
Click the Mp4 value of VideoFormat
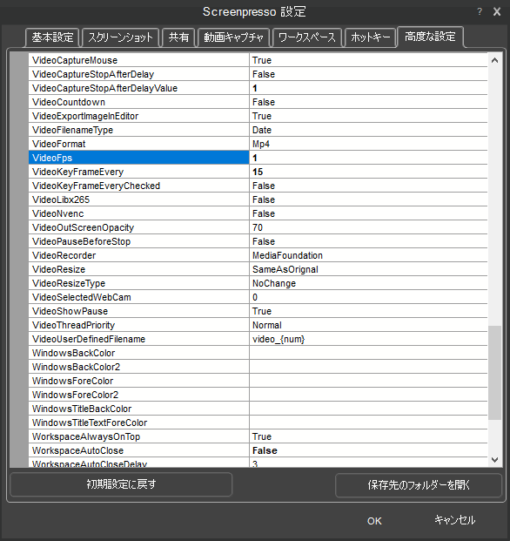pyautogui.click(x=368, y=144)
